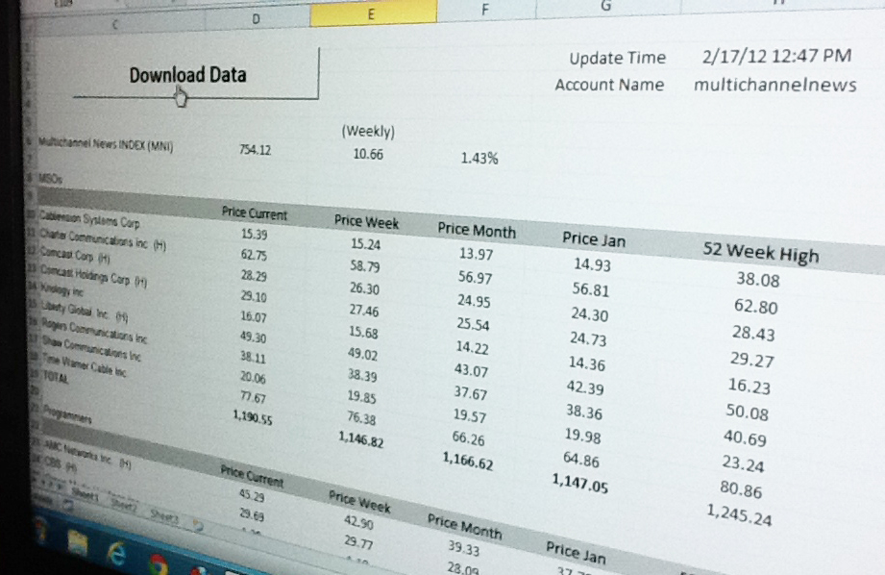Select the Shaw Communications Inc row label
This screenshot has height=575, width=885.
click(x=91, y=349)
